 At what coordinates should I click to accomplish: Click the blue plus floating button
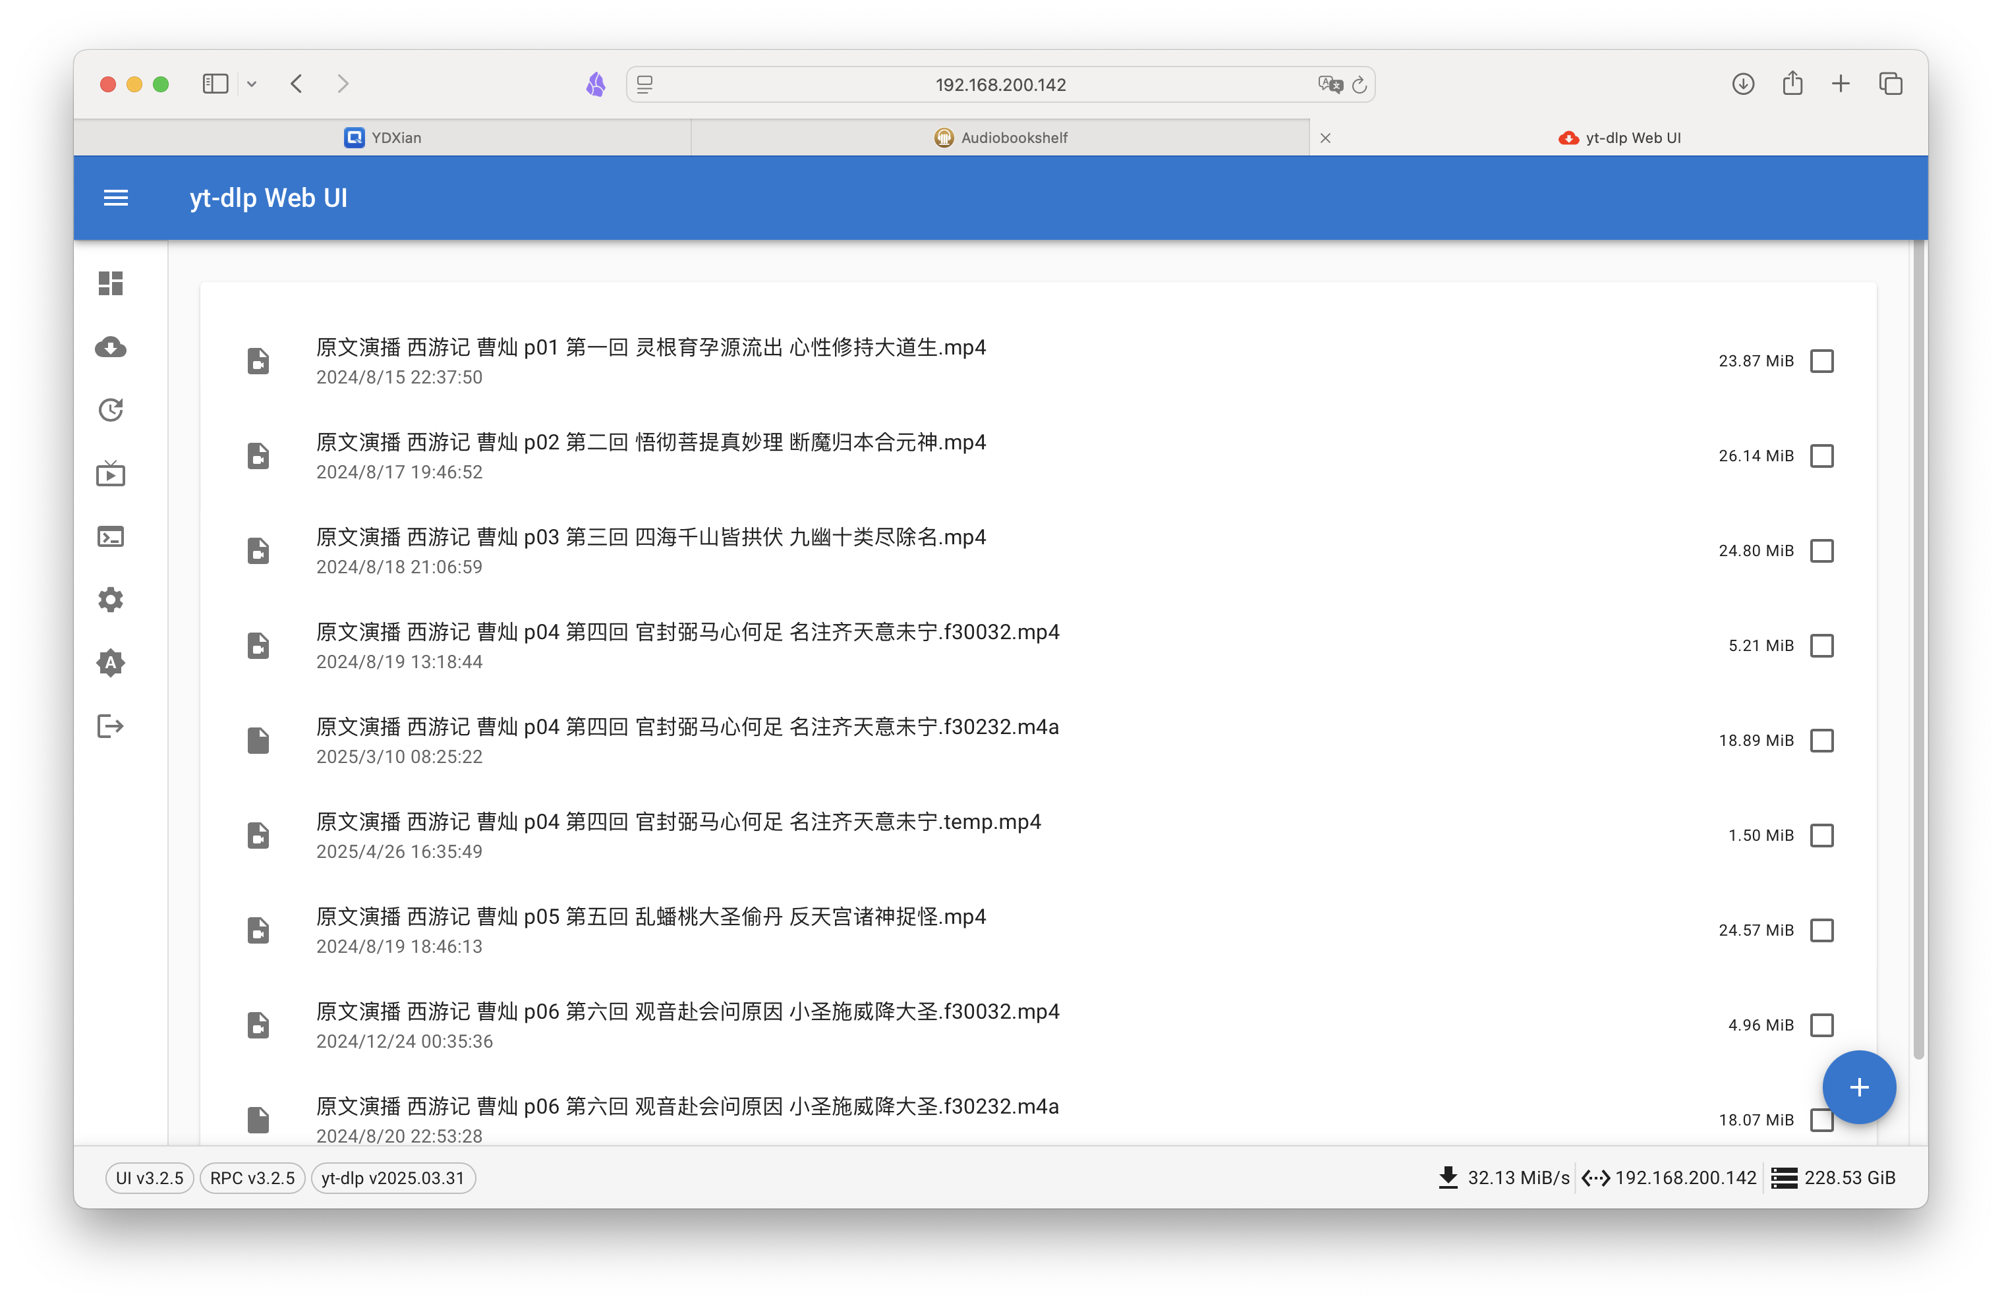pos(1859,1087)
